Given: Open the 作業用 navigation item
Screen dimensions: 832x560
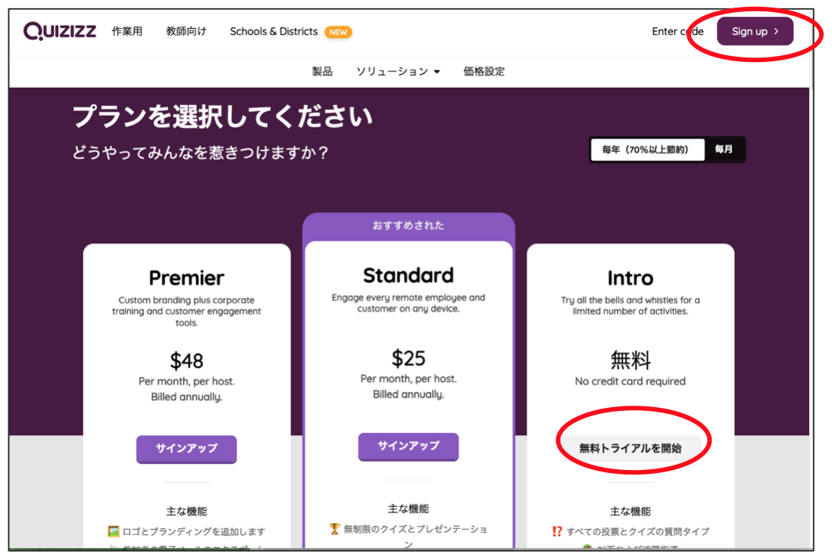Looking at the screenshot, I should coord(127,31).
